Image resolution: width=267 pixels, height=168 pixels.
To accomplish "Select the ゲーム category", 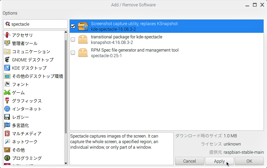I will [x=34, y=93].
